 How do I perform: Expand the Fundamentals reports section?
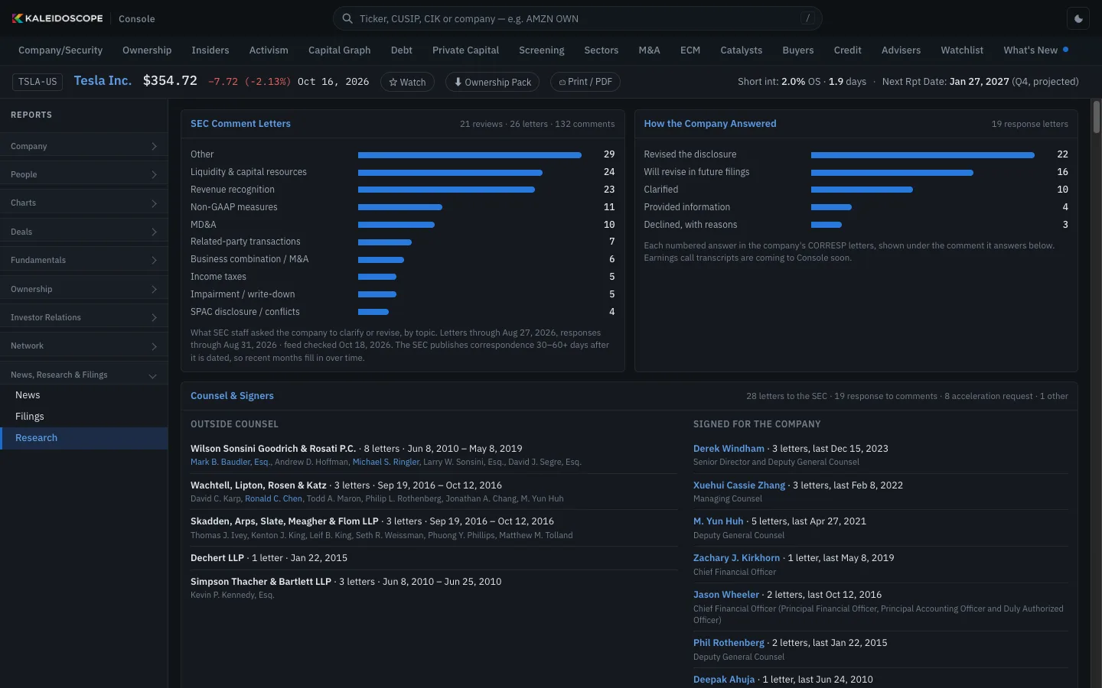(x=83, y=260)
